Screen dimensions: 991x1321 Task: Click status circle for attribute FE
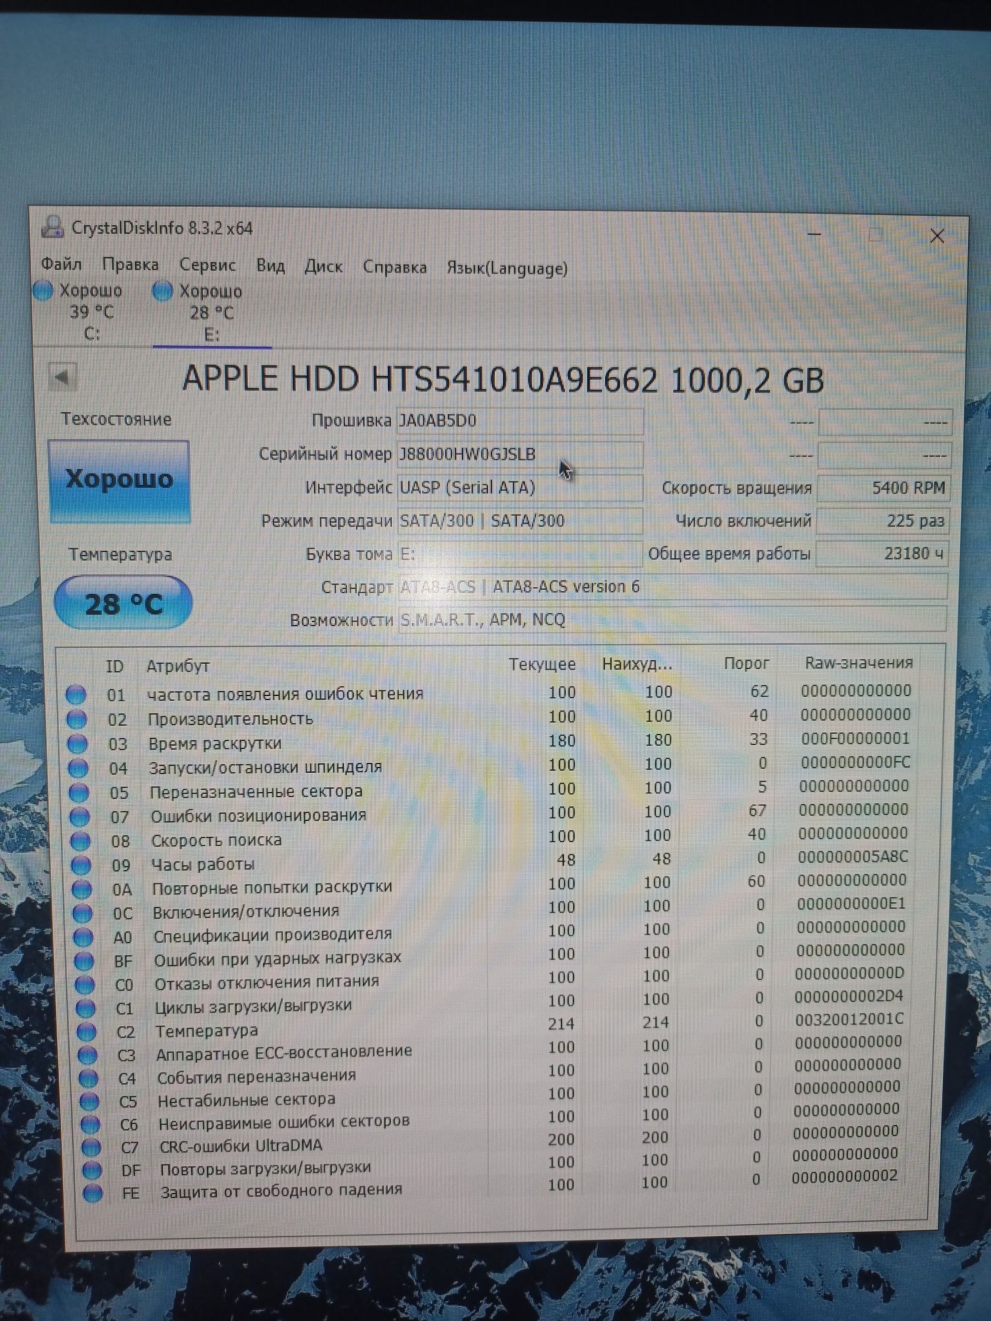pyautogui.click(x=92, y=1193)
